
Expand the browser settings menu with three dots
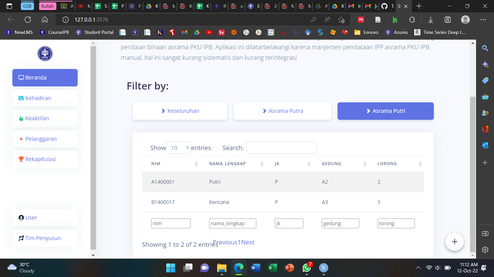pos(483,19)
